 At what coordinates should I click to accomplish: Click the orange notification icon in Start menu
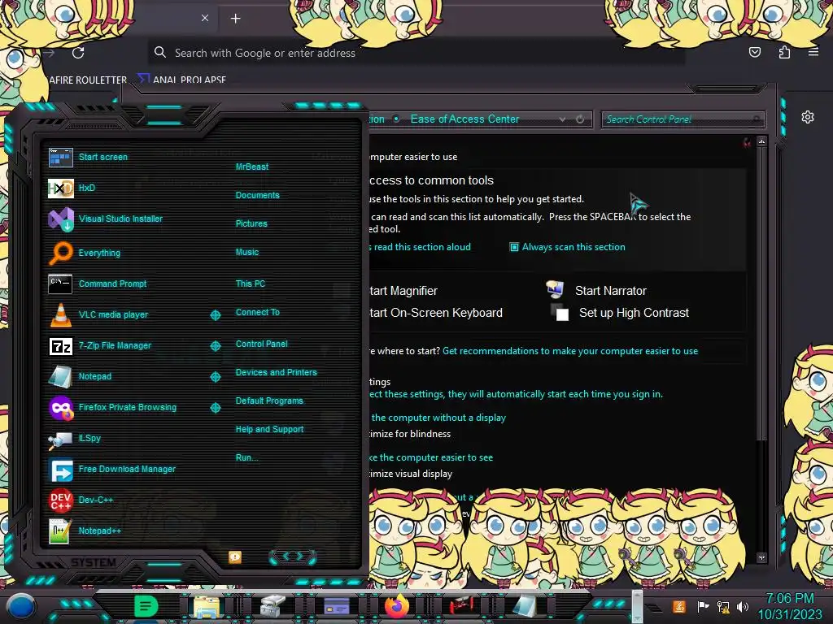click(x=235, y=557)
